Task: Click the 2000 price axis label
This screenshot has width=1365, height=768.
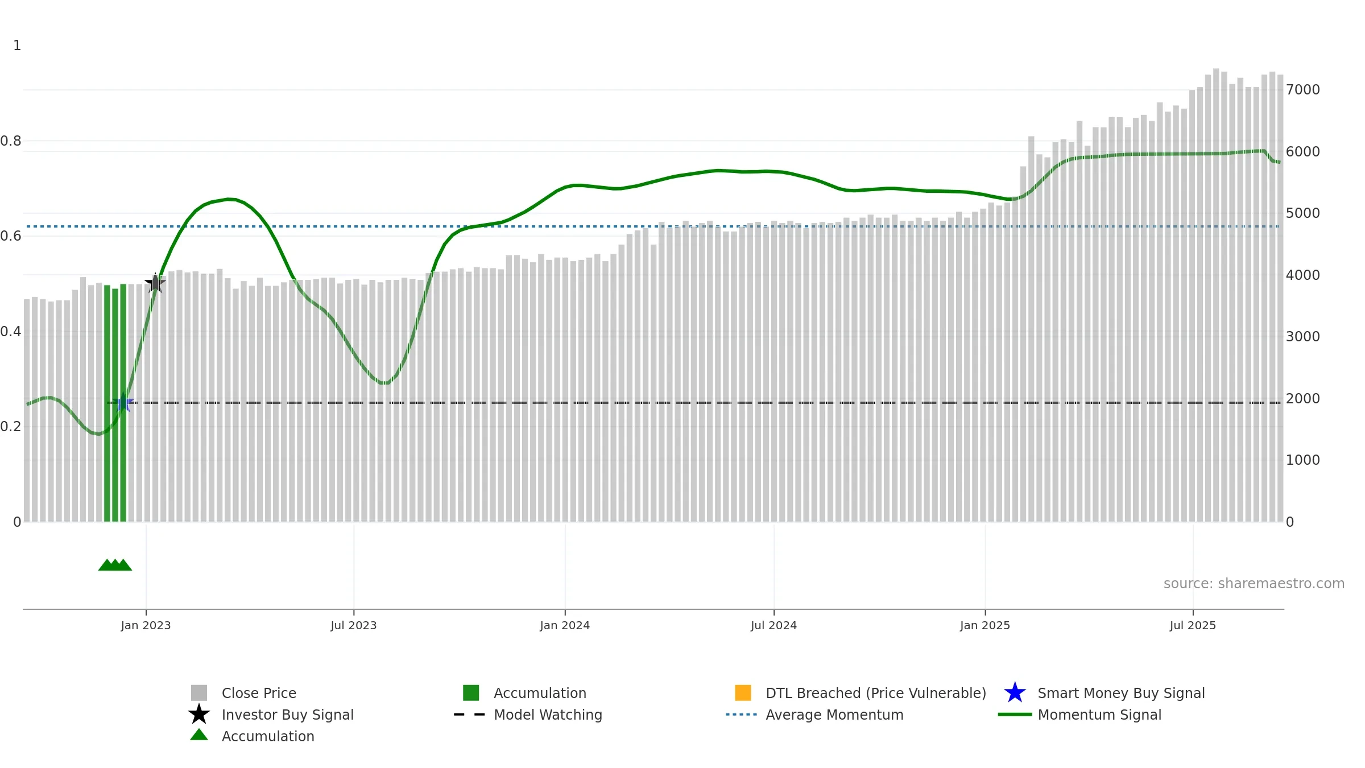Action: [x=1303, y=399]
